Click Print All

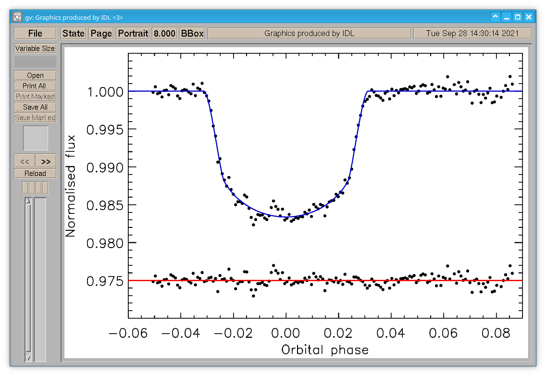tap(35, 86)
